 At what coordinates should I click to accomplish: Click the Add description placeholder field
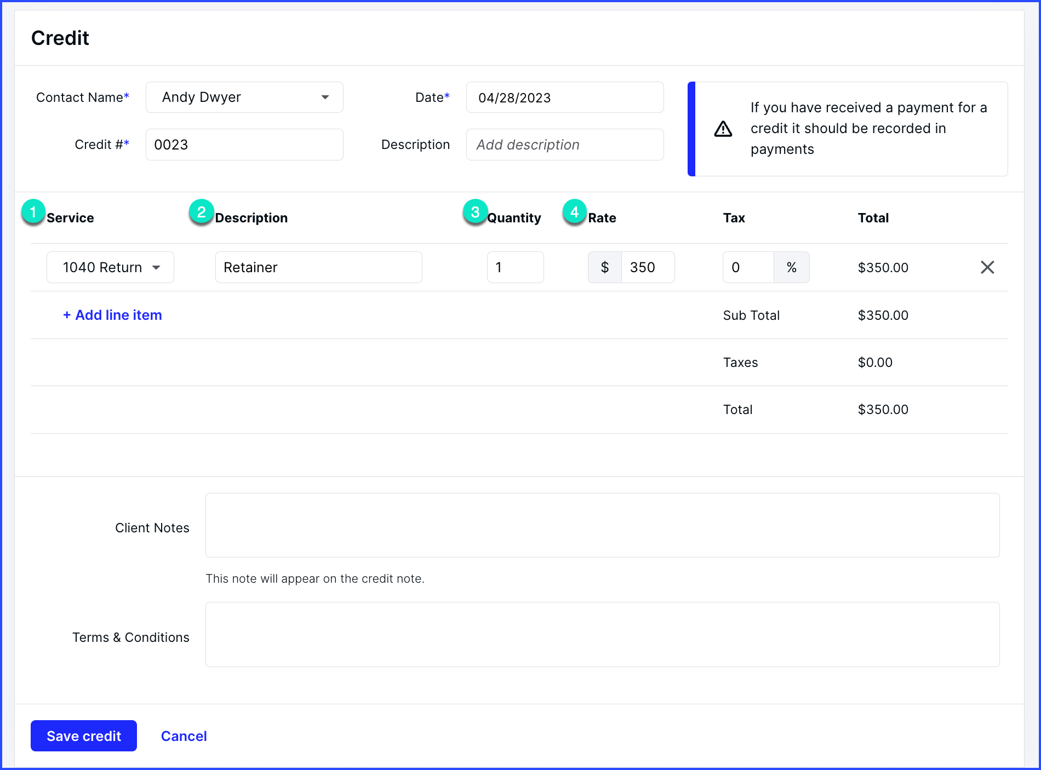(564, 145)
